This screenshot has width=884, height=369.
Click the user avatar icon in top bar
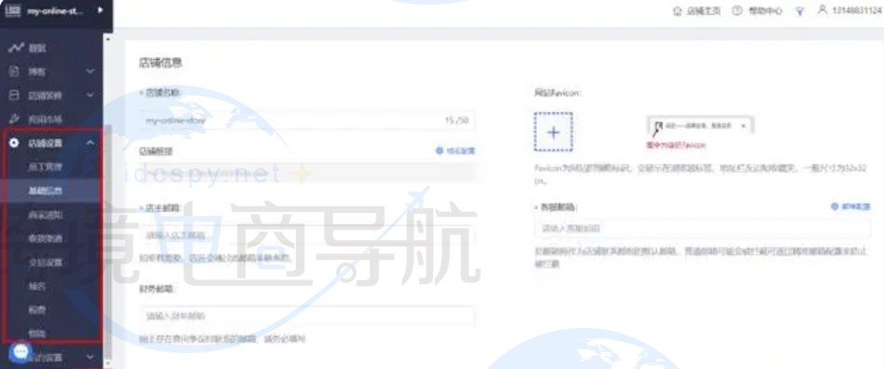822,10
